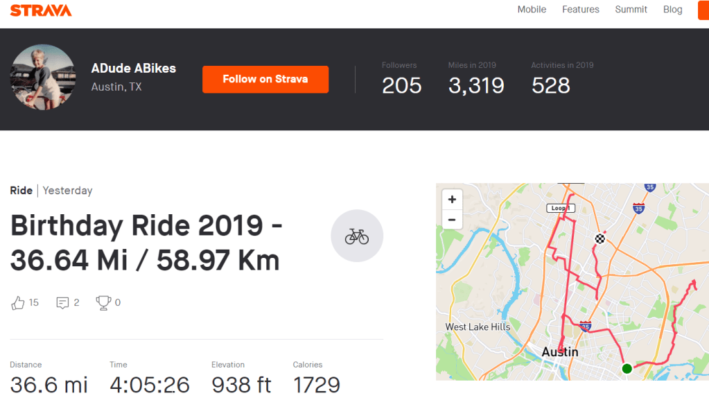The height and width of the screenshot is (400, 709).
Task: Click the green start point marker
Action: pos(627,368)
